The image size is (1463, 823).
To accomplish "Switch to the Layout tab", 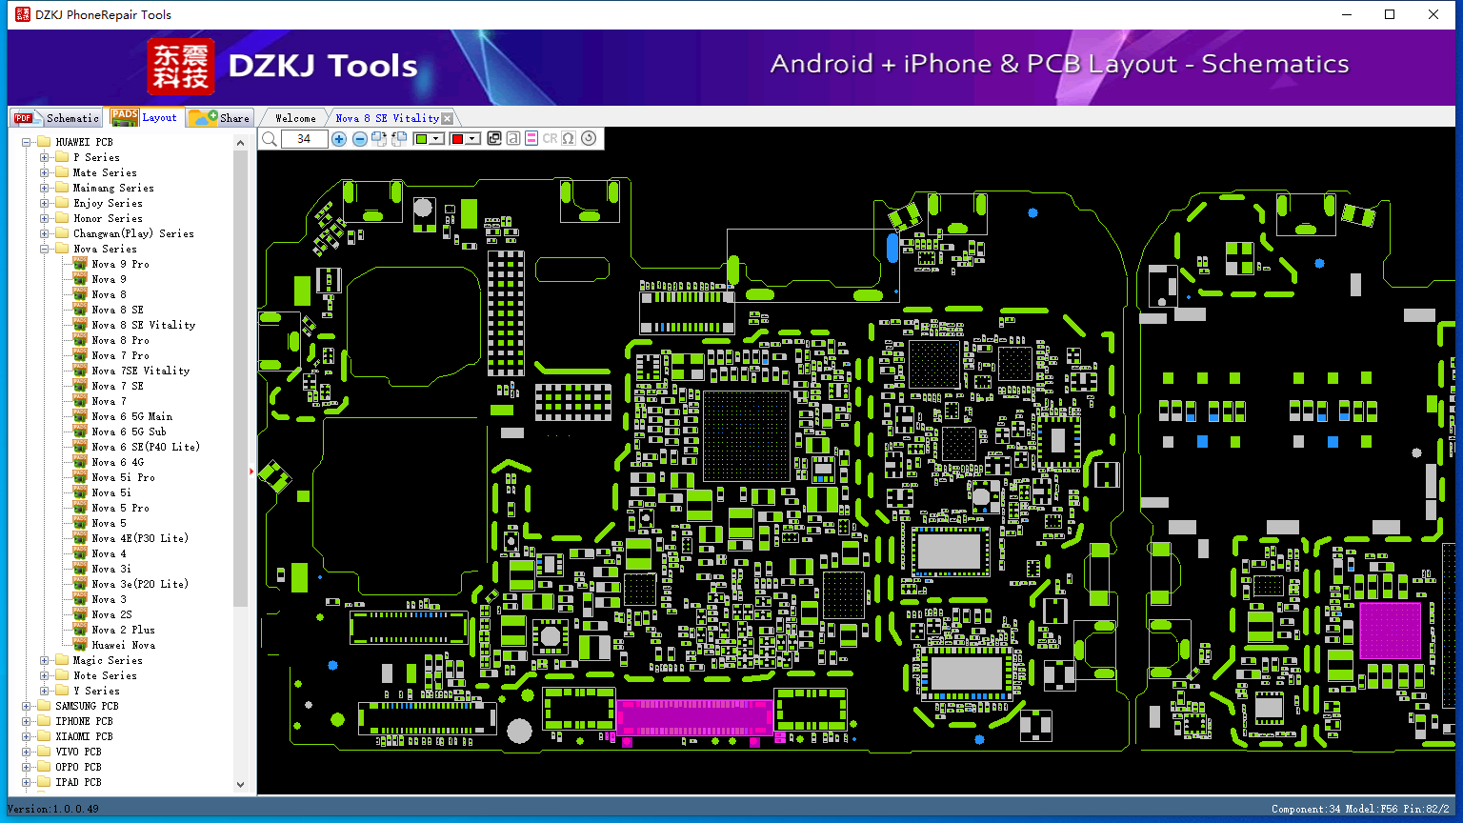I will coord(144,117).
